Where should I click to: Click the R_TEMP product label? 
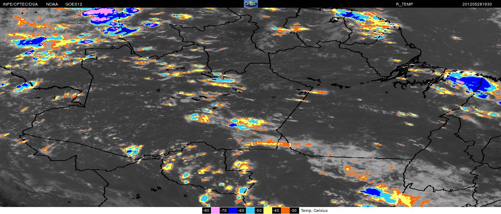[x=404, y=4]
